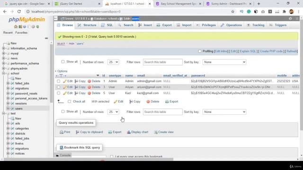Image resolution: width=303 pixels, height=170 pixels.
Task: Switch to SQL tab
Action: (107, 25)
